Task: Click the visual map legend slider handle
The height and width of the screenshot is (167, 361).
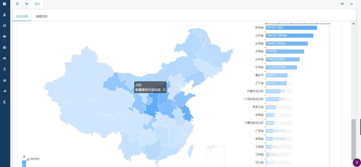Action: pos(28,159)
